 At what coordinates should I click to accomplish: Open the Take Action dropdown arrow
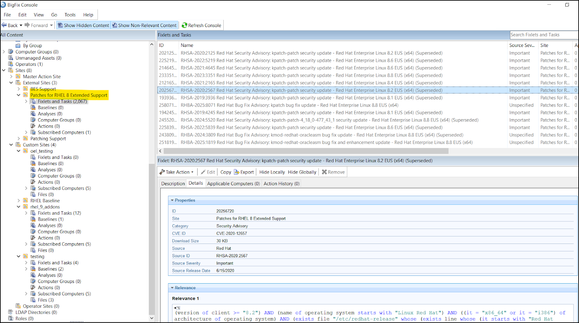[193, 172]
